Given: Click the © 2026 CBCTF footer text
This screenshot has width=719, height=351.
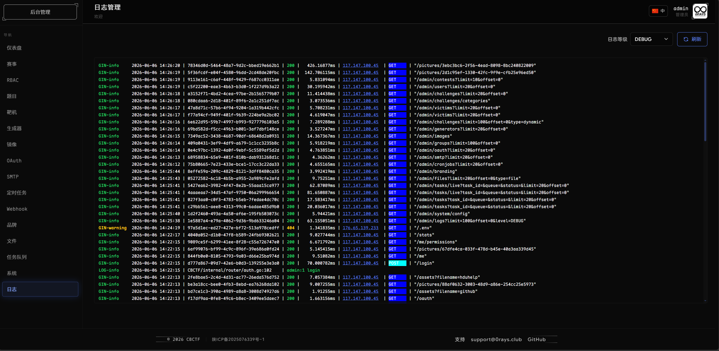Looking at the screenshot, I should [183, 339].
